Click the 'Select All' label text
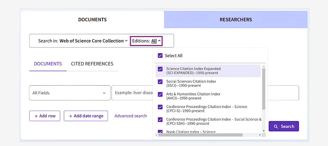 (x=174, y=56)
